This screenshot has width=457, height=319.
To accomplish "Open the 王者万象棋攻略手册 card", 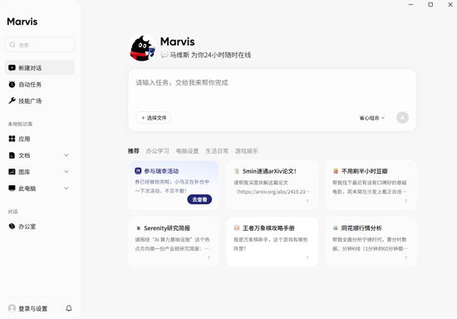I will pyautogui.click(x=272, y=242).
